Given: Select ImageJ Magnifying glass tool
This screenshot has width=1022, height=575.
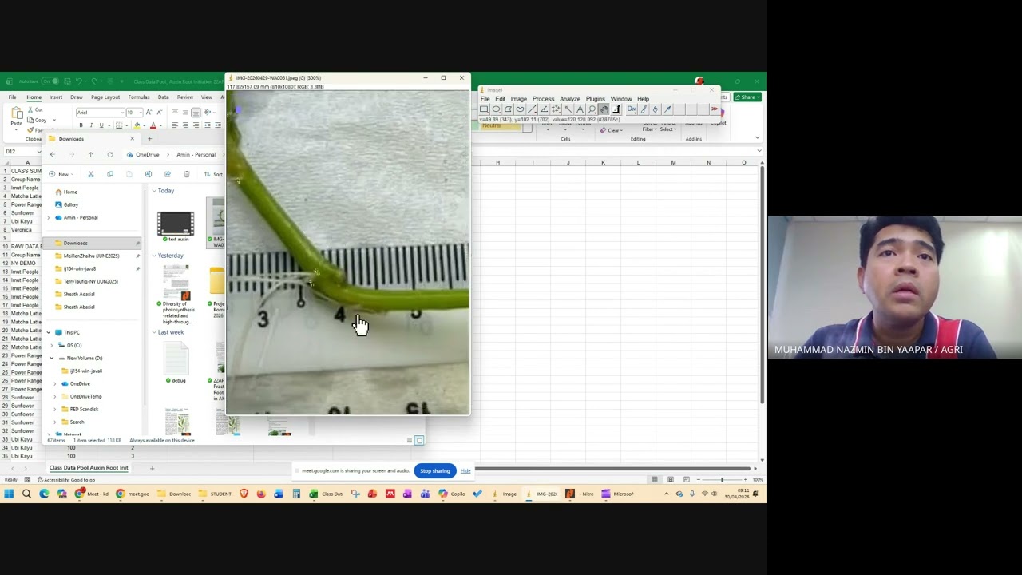Looking at the screenshot, I should [x=592, y=109].
